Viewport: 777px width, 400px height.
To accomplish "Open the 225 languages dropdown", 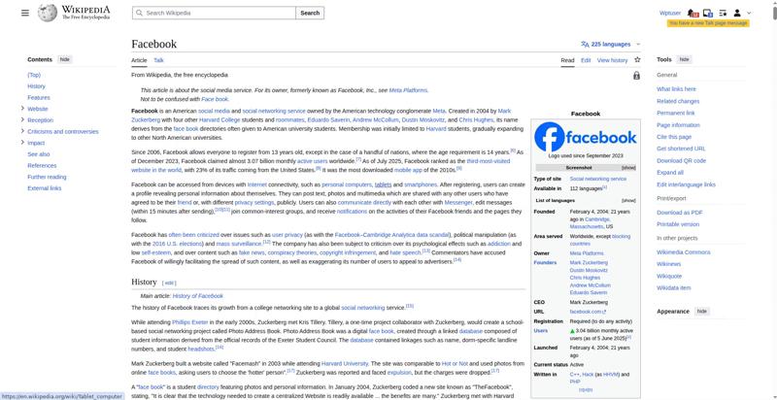I will point(611,44).
